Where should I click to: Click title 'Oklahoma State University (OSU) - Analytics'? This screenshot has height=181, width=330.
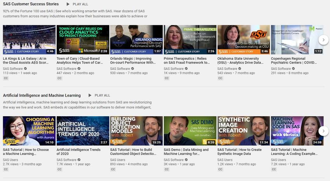pos(240,60)
